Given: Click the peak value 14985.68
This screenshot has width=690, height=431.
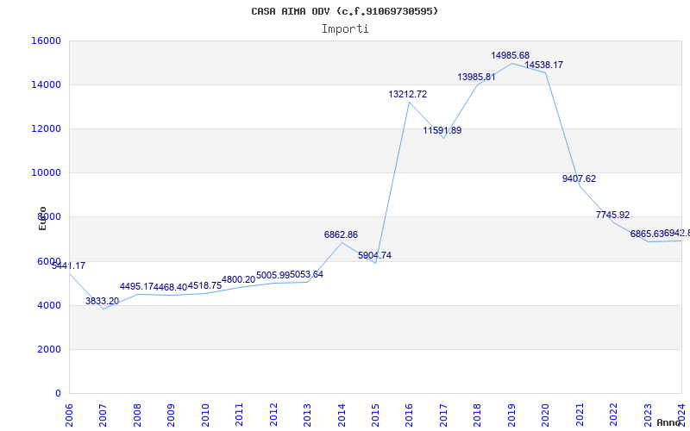Looking at the screenshot, I should point(511,56).
